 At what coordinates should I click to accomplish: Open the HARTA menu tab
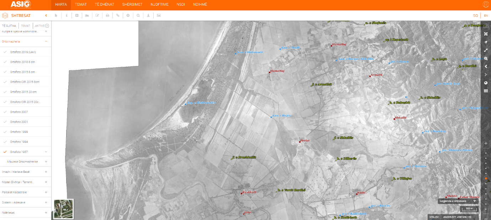click(61, 4)
